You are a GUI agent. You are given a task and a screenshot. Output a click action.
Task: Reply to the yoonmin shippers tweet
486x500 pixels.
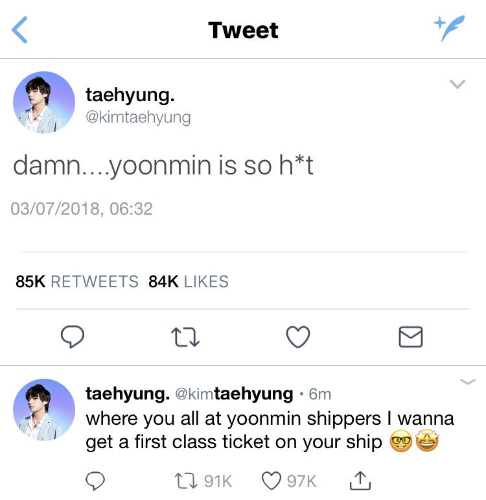click(x=95, y=481)
